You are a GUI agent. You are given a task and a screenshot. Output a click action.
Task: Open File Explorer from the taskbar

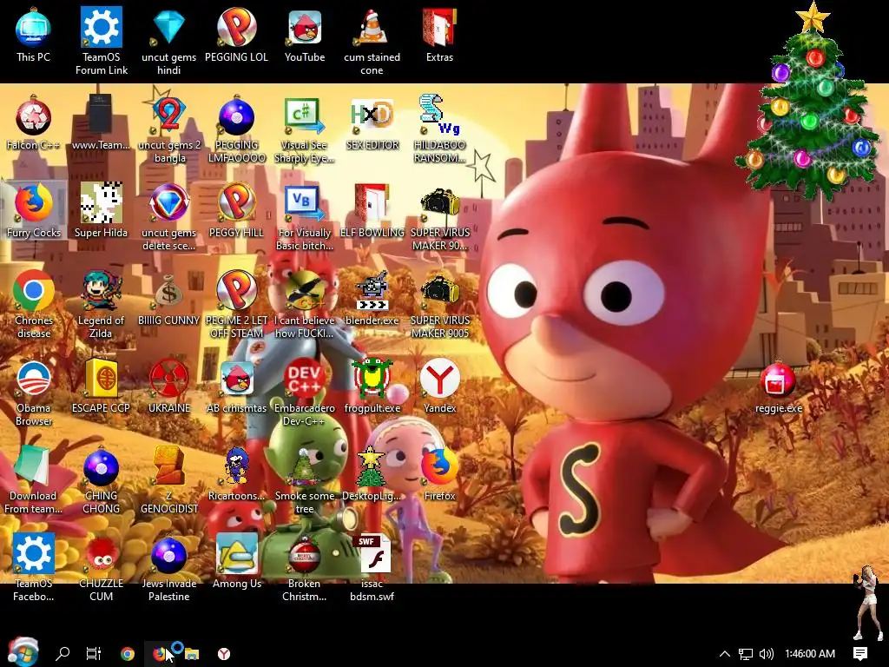(x=192, y=654)
